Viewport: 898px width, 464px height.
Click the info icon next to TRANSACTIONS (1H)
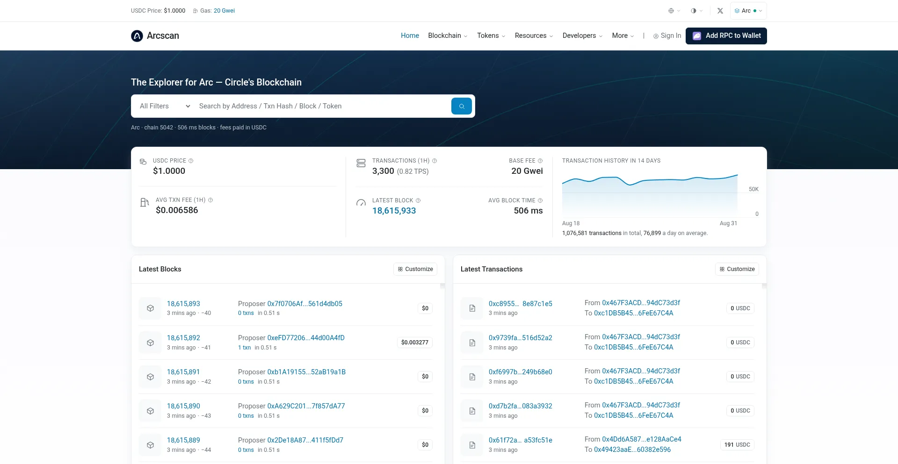[x=435, y=161]
